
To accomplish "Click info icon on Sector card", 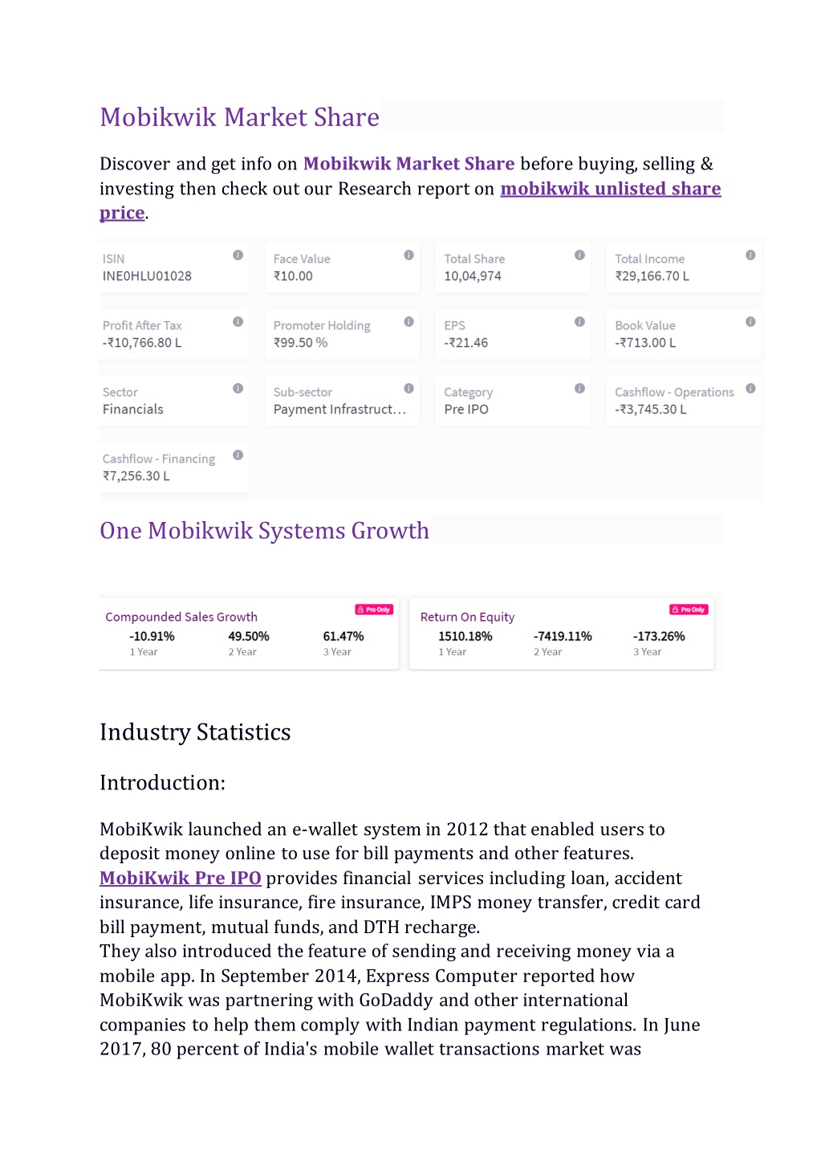I will [238, 389].
